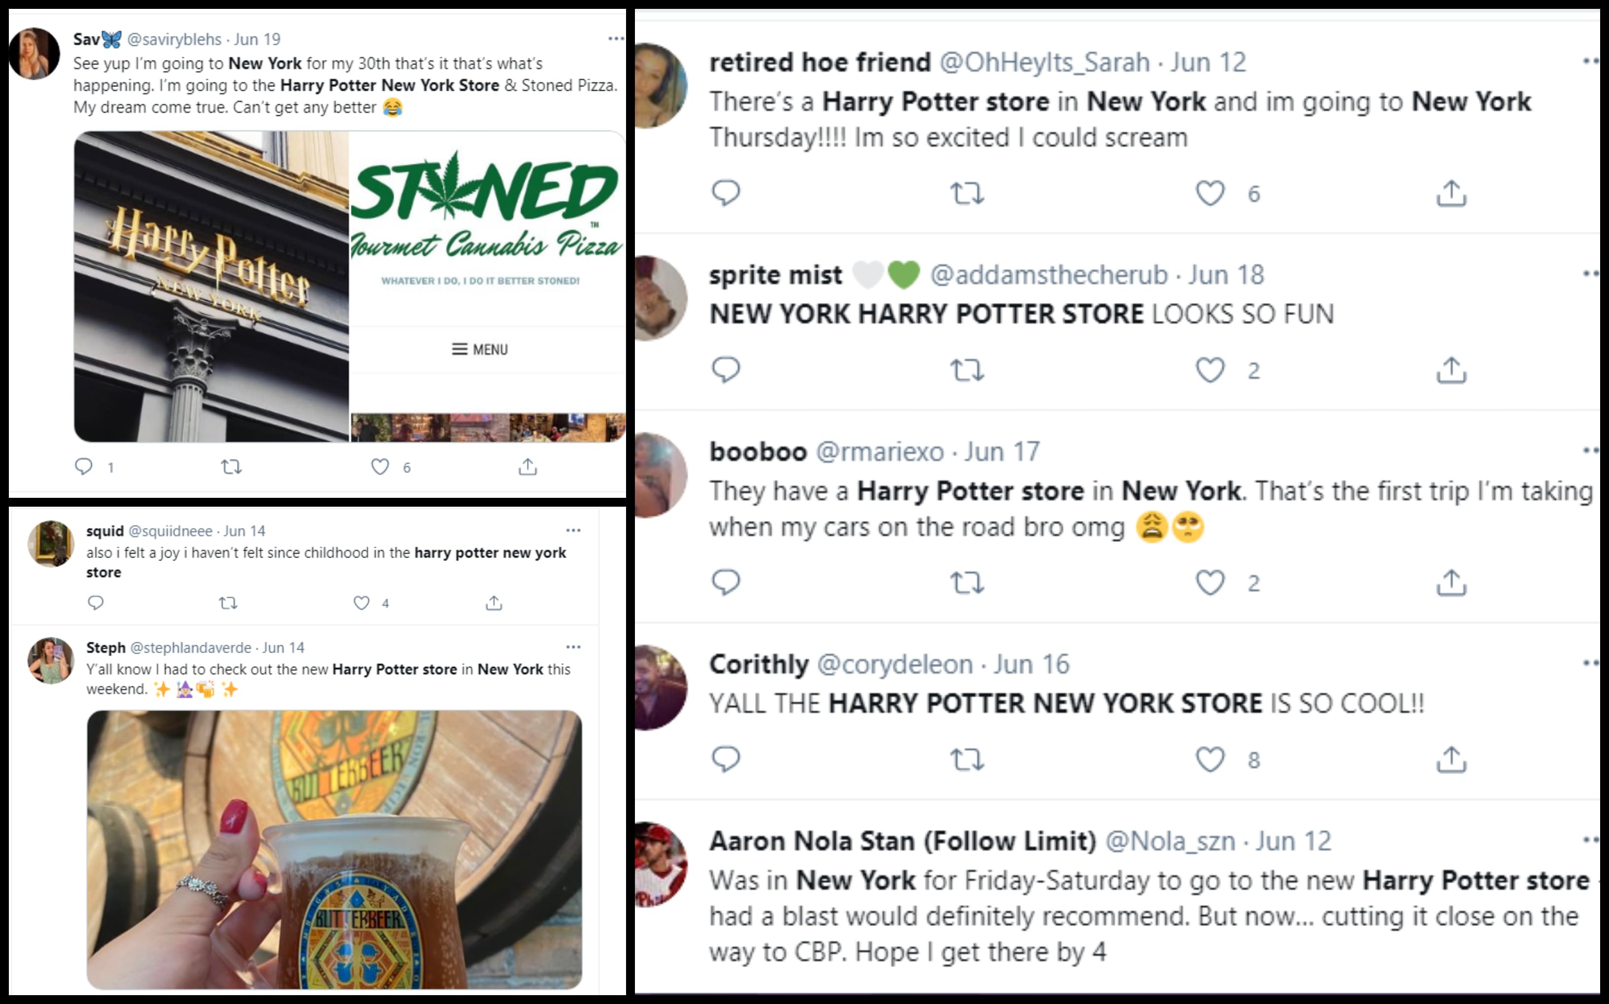The image size is (1609, 1004).
Task: Retweet sprite mist's tweet
Action: pos(966,370)
